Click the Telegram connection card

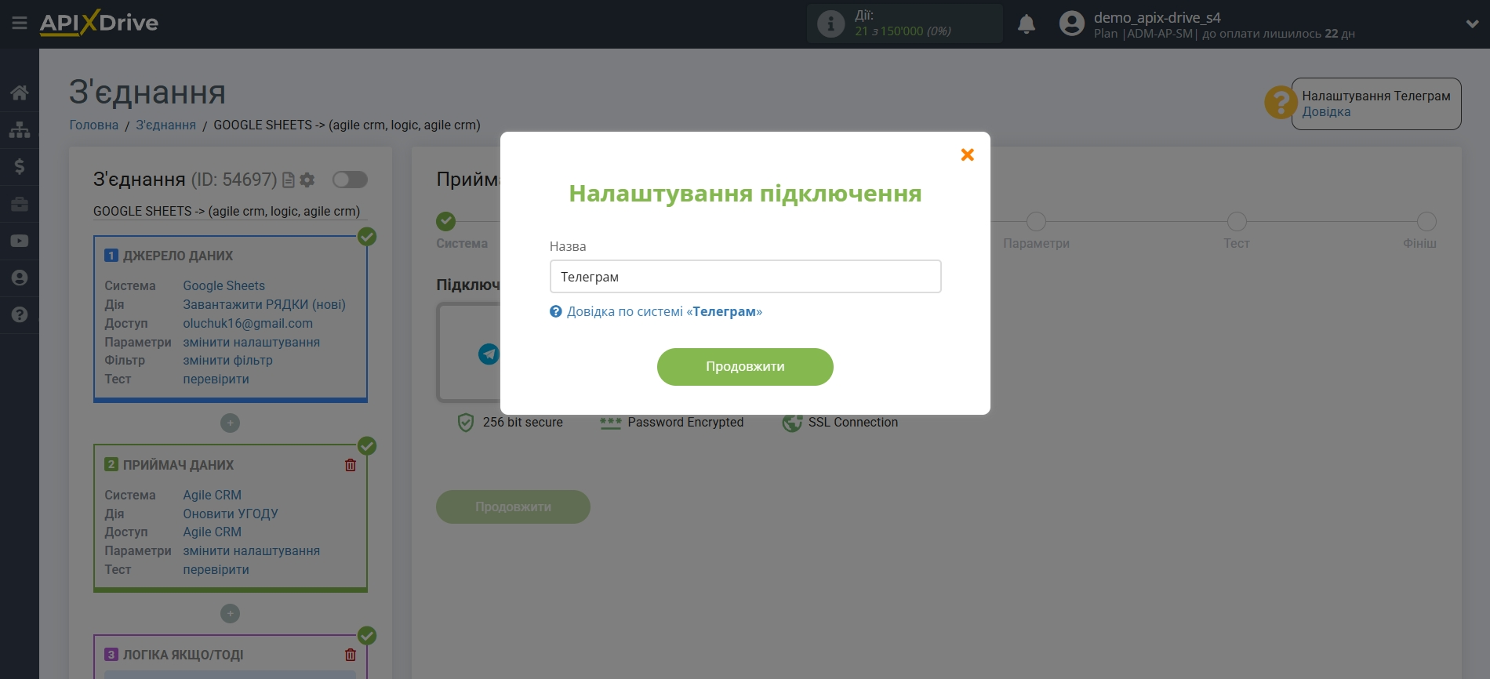(469, 353)
